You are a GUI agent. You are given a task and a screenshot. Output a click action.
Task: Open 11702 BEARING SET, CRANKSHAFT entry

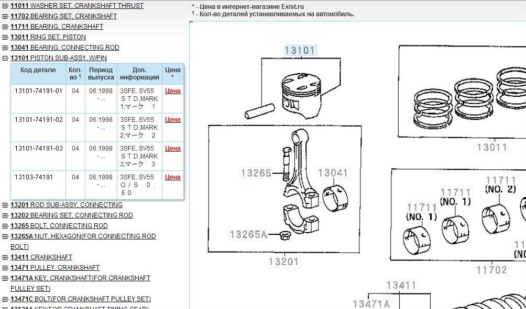point(63,16)
